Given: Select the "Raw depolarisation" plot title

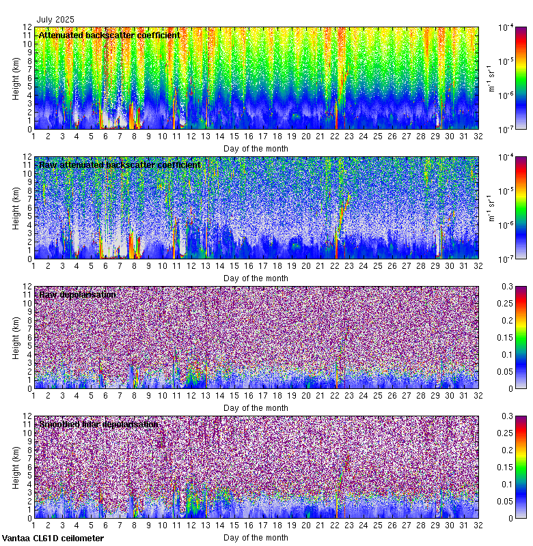Looking at the screenshot, I should 77,294.
